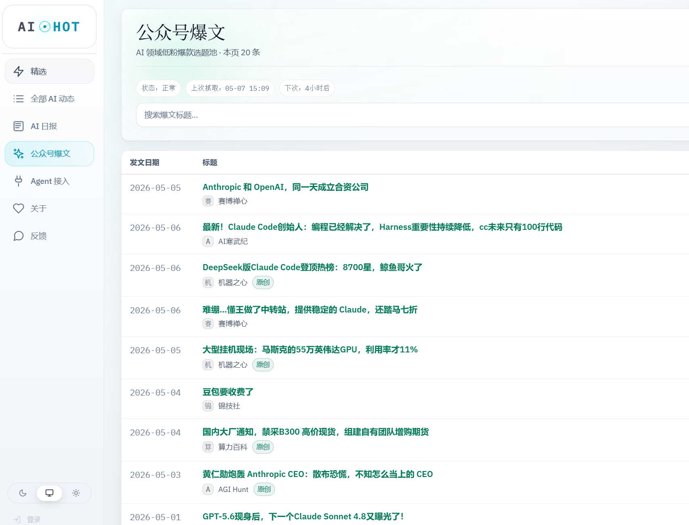This screenshot has width=689, height=525.
Task: Click the 标题 column header
Action: point(210,162)
